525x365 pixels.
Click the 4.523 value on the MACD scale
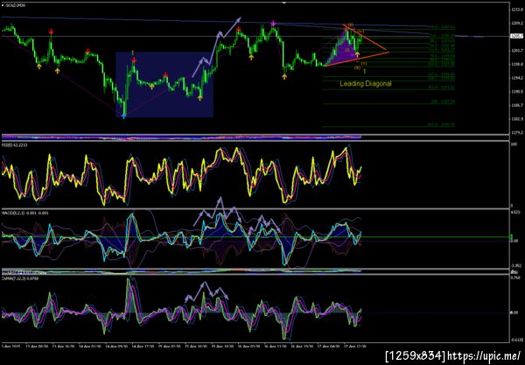(515, 213)
